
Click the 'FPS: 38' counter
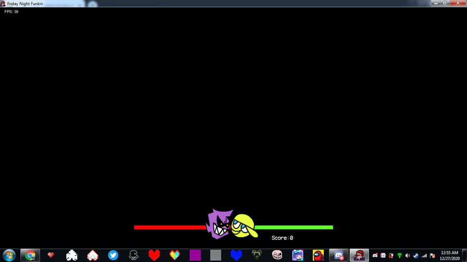11,11
